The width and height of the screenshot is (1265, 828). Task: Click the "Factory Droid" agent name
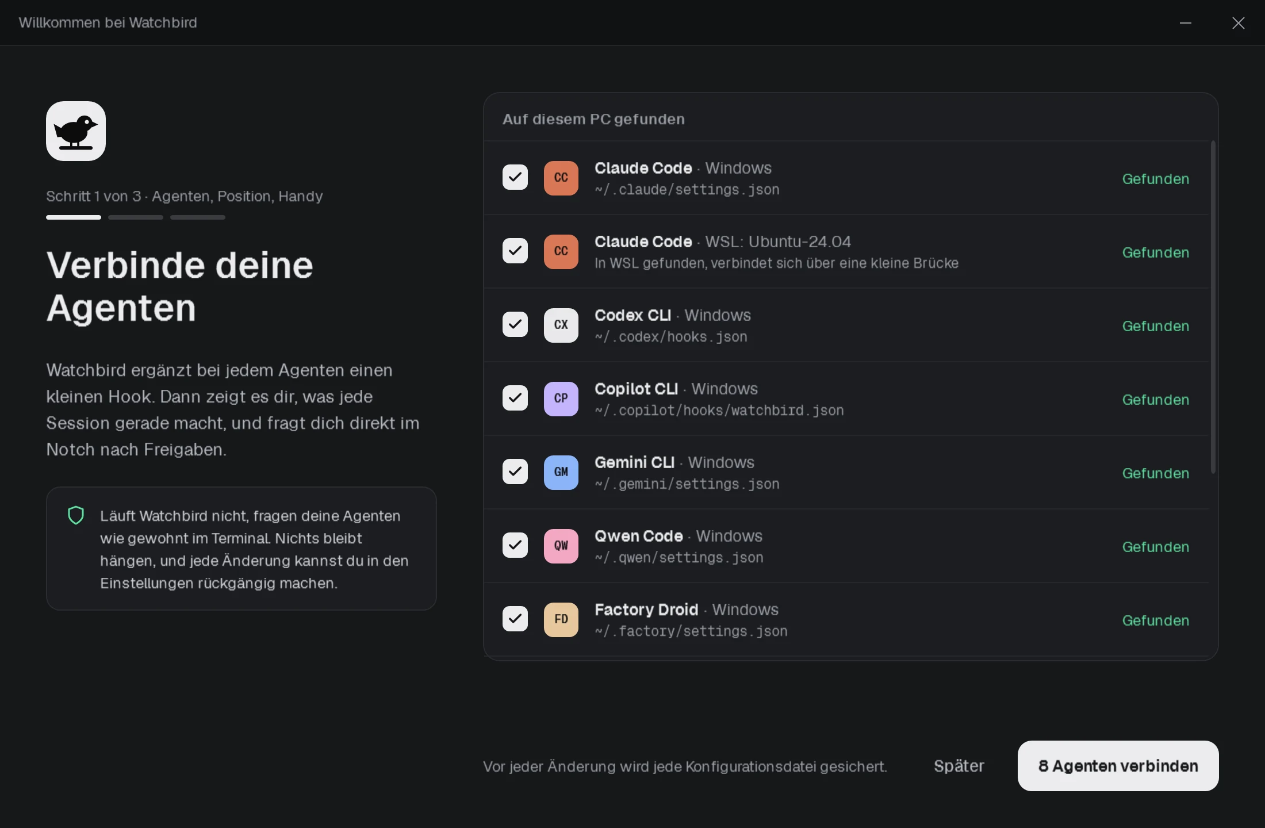(646, 609)
